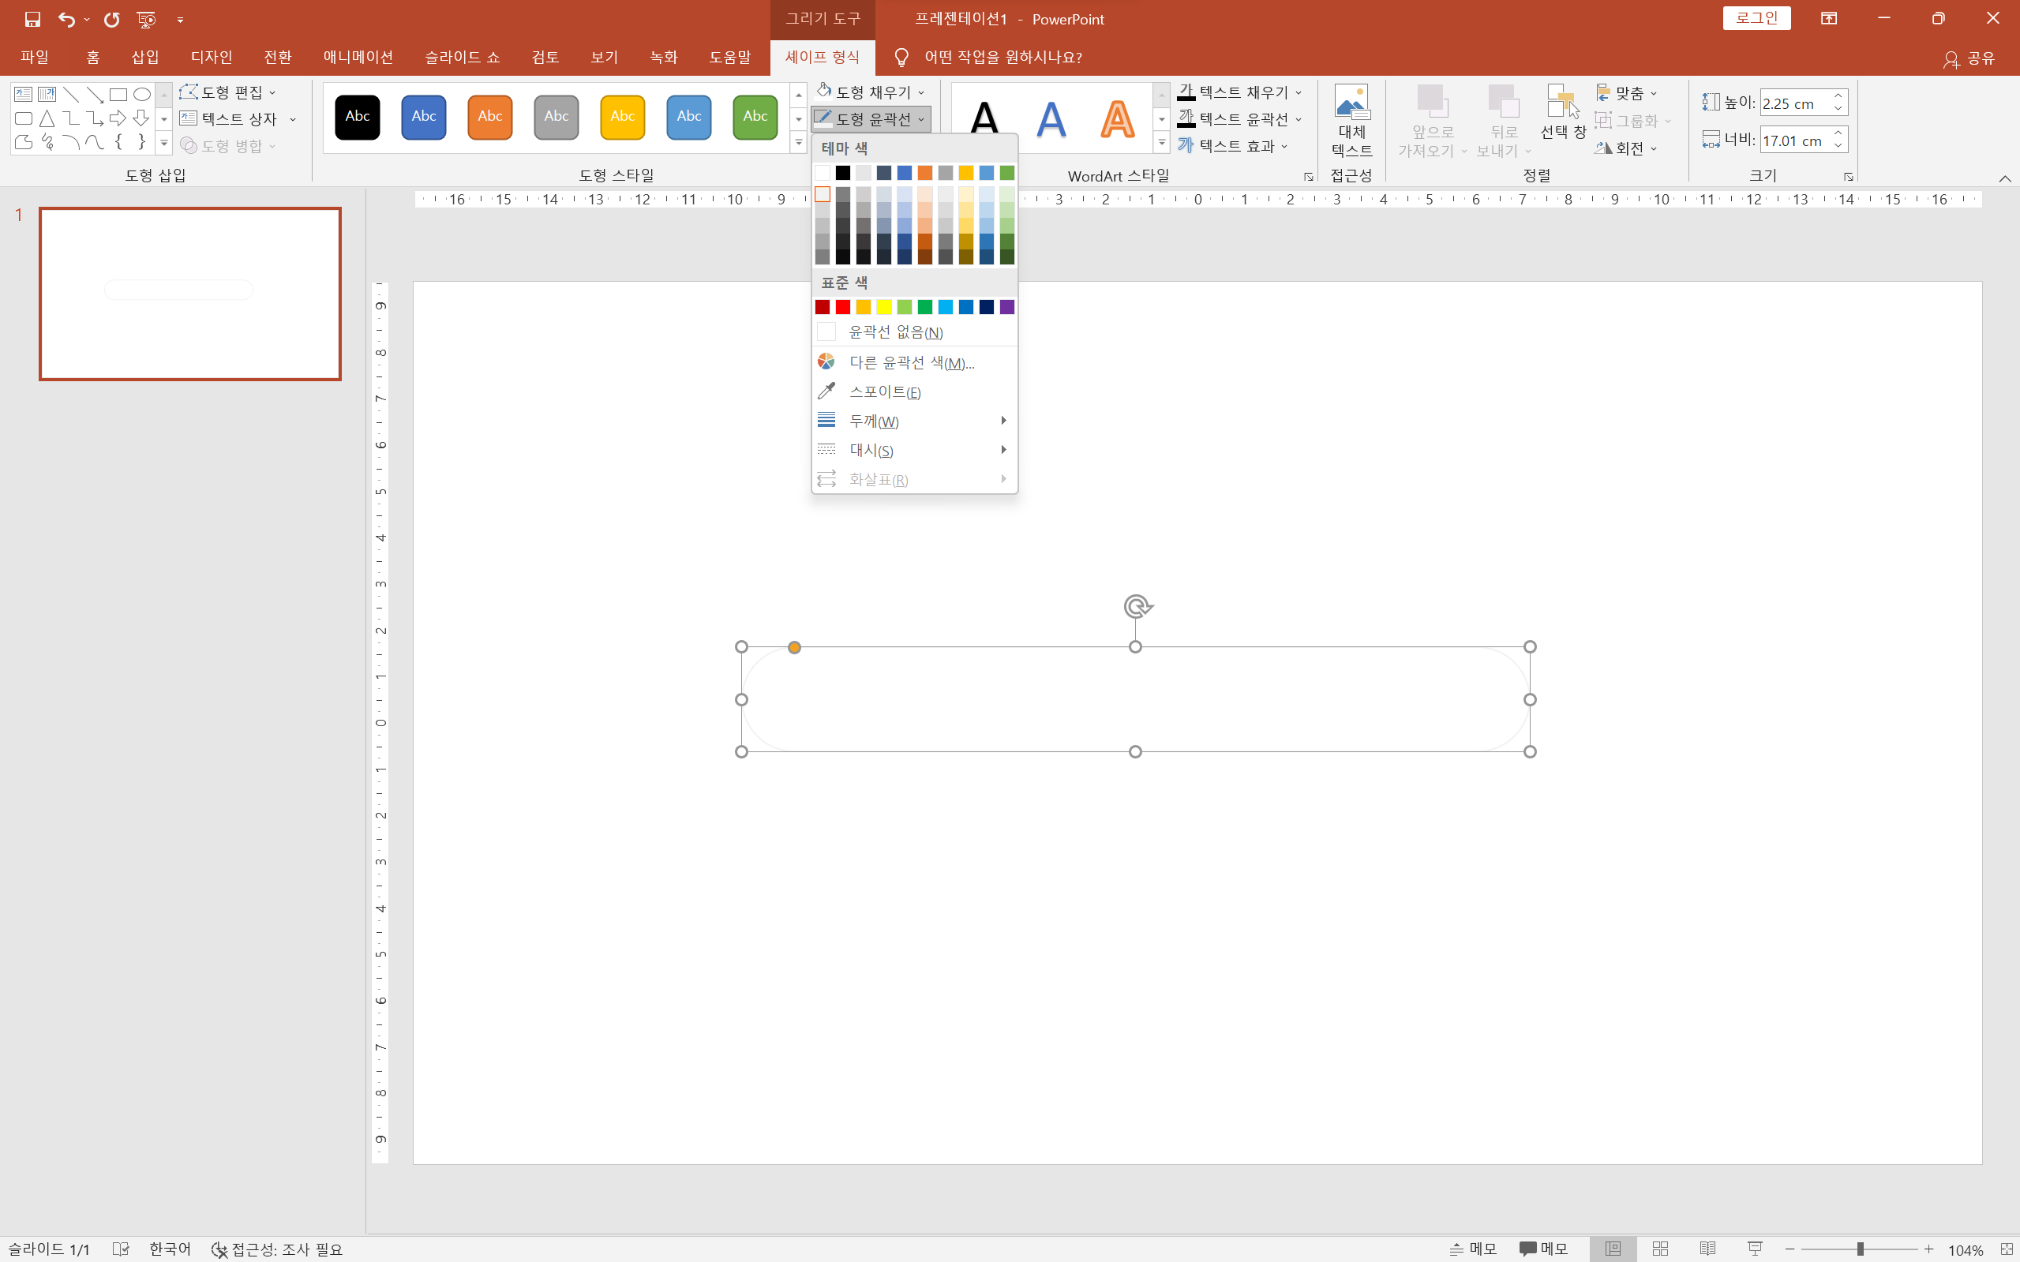Image resolution: width=2020 pixels, height=1262 pixels.
Task: Choose 윤곽선 없음 no outline option
Action: [896, 332]
